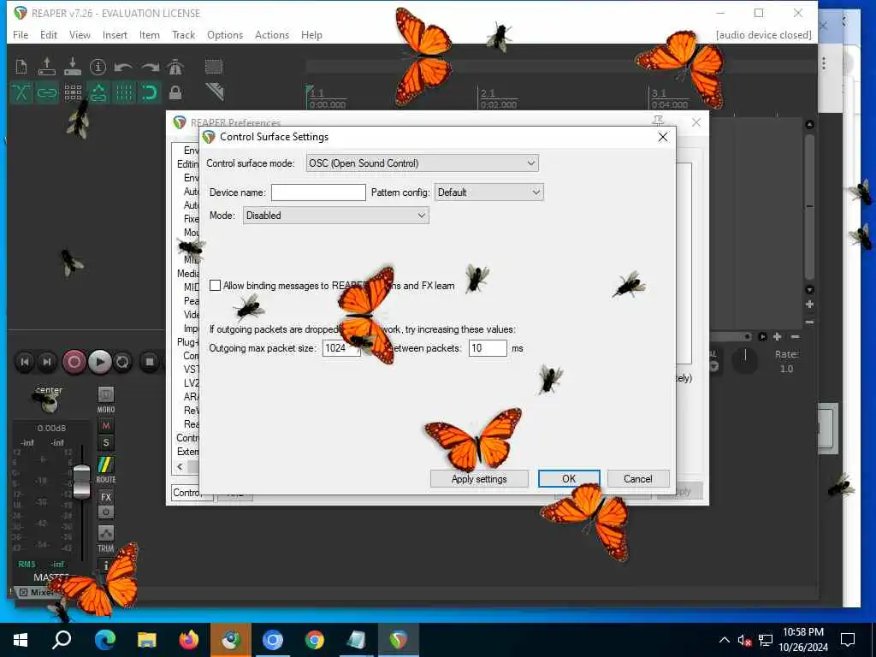Open the View menu
The height and width of the screenshot is (657, 876).
[80, 34]
